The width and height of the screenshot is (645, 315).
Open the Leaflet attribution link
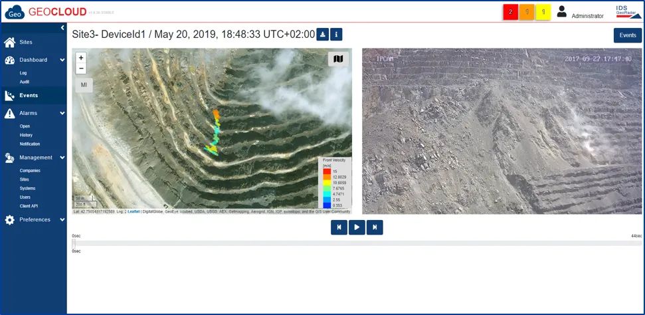134,211
